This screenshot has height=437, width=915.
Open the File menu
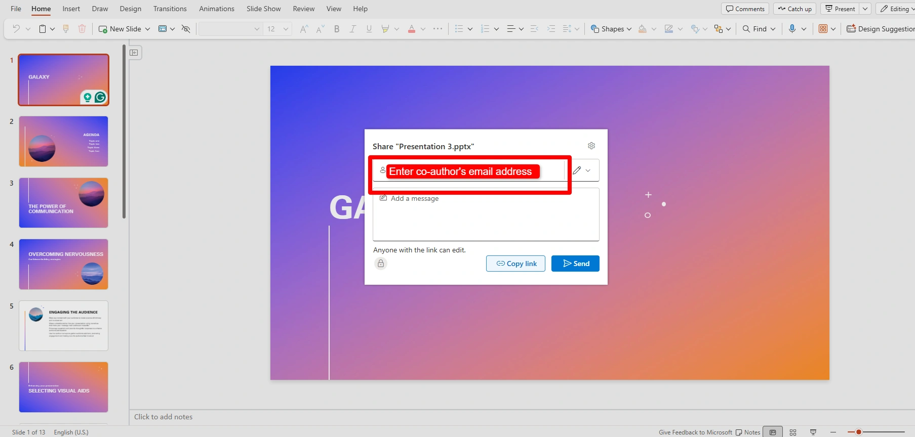point(16,9)
